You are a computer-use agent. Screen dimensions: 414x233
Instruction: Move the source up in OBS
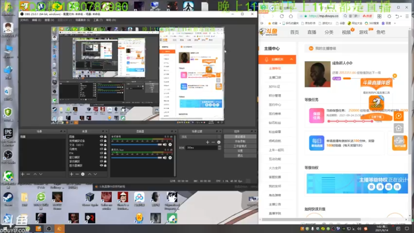point(90,174)
